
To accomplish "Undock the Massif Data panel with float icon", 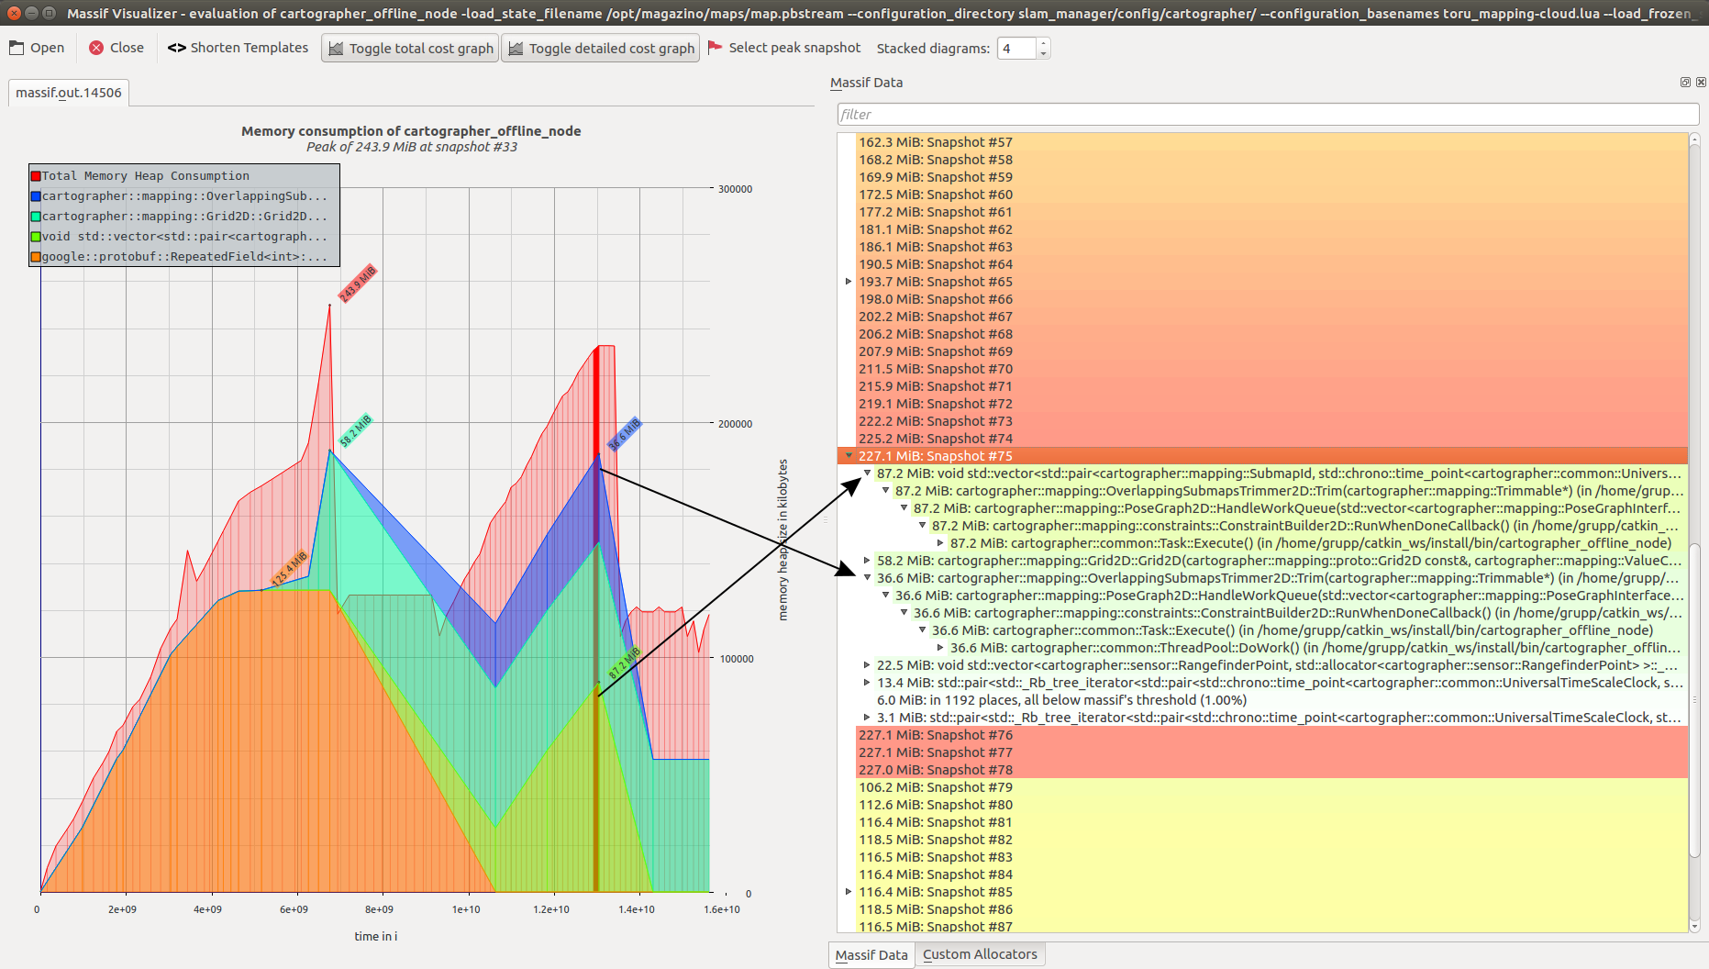I will point(1685,82).
